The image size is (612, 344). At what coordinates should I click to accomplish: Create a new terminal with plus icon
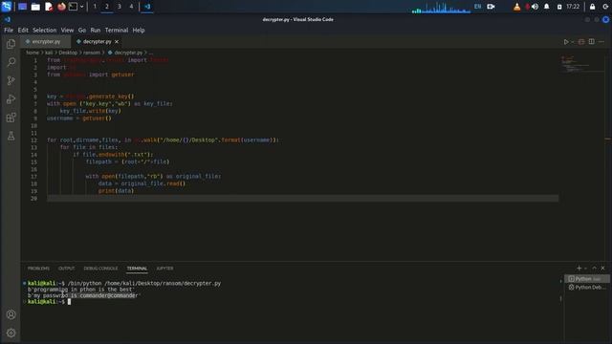(579, 268)
